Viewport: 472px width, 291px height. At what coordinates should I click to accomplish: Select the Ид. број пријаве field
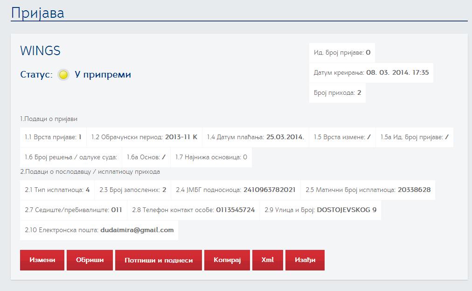click(342, 53)
